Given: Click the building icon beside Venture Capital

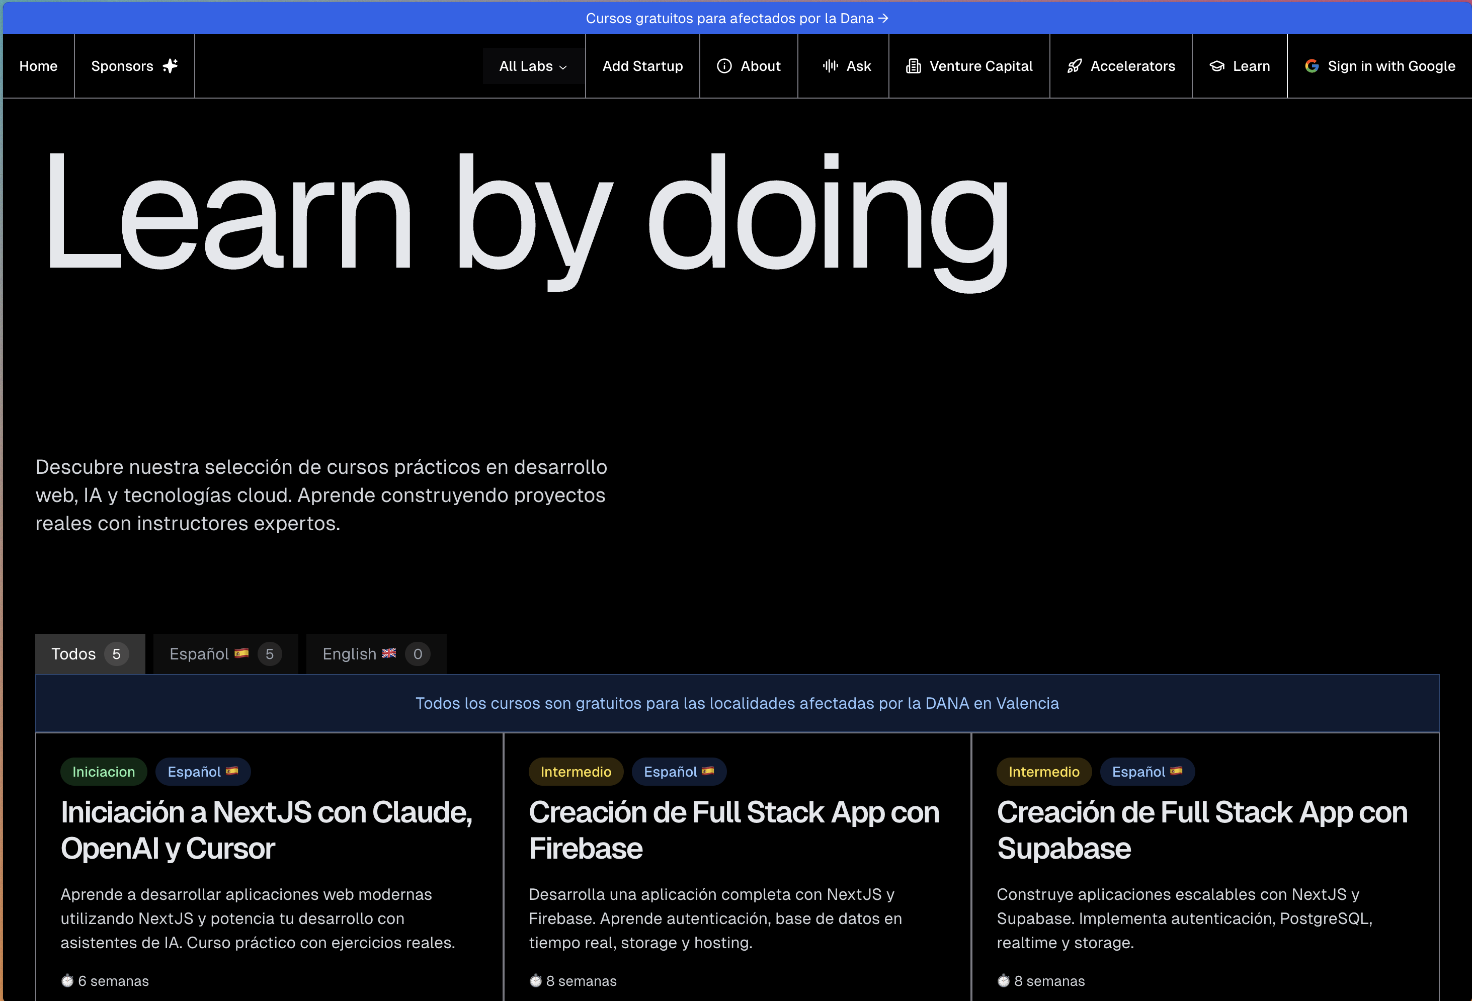Looking at the screenshot, I should pyautogui.click(x=913, y=66).
